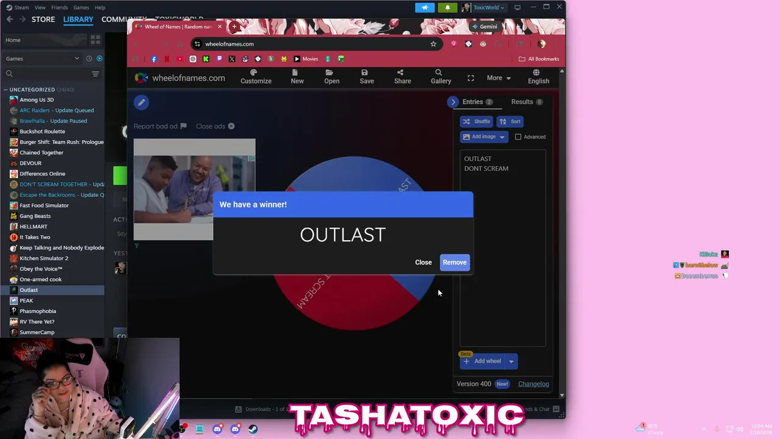Open the Gemini button in browser
780x439 pixels.
486,26
